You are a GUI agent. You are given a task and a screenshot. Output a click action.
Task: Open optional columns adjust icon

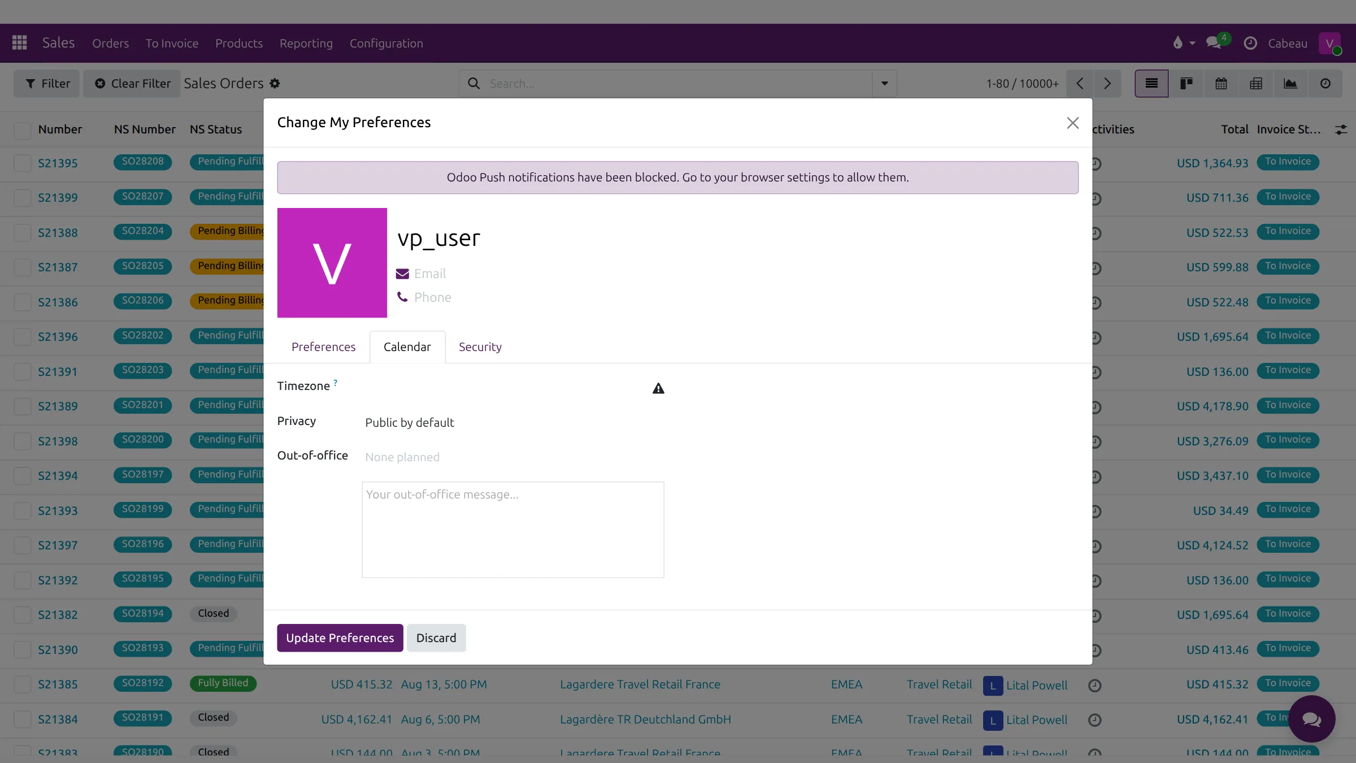coord(1341,130)
